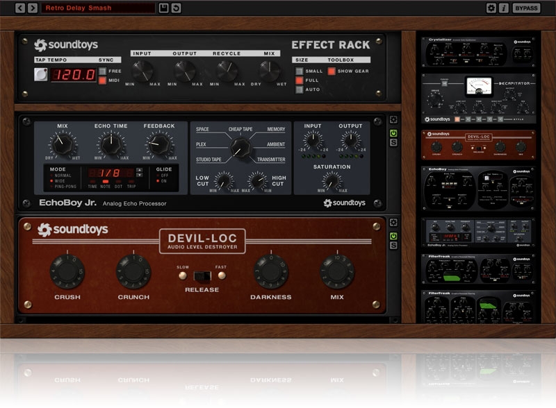Click the Devil-Loc CRUNCH knob
556x408 pixels.
pyautogui.click(x=133, y=271)
